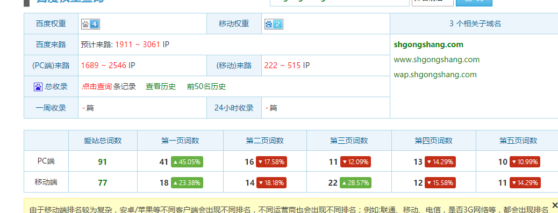Click the mobile traffic 222 ~ 515 value

click(x=283, y=65)
